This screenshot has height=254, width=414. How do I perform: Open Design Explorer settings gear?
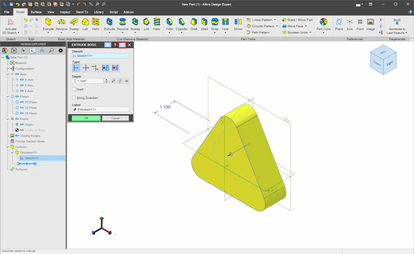pyautogui.click(x=61, y=50)
